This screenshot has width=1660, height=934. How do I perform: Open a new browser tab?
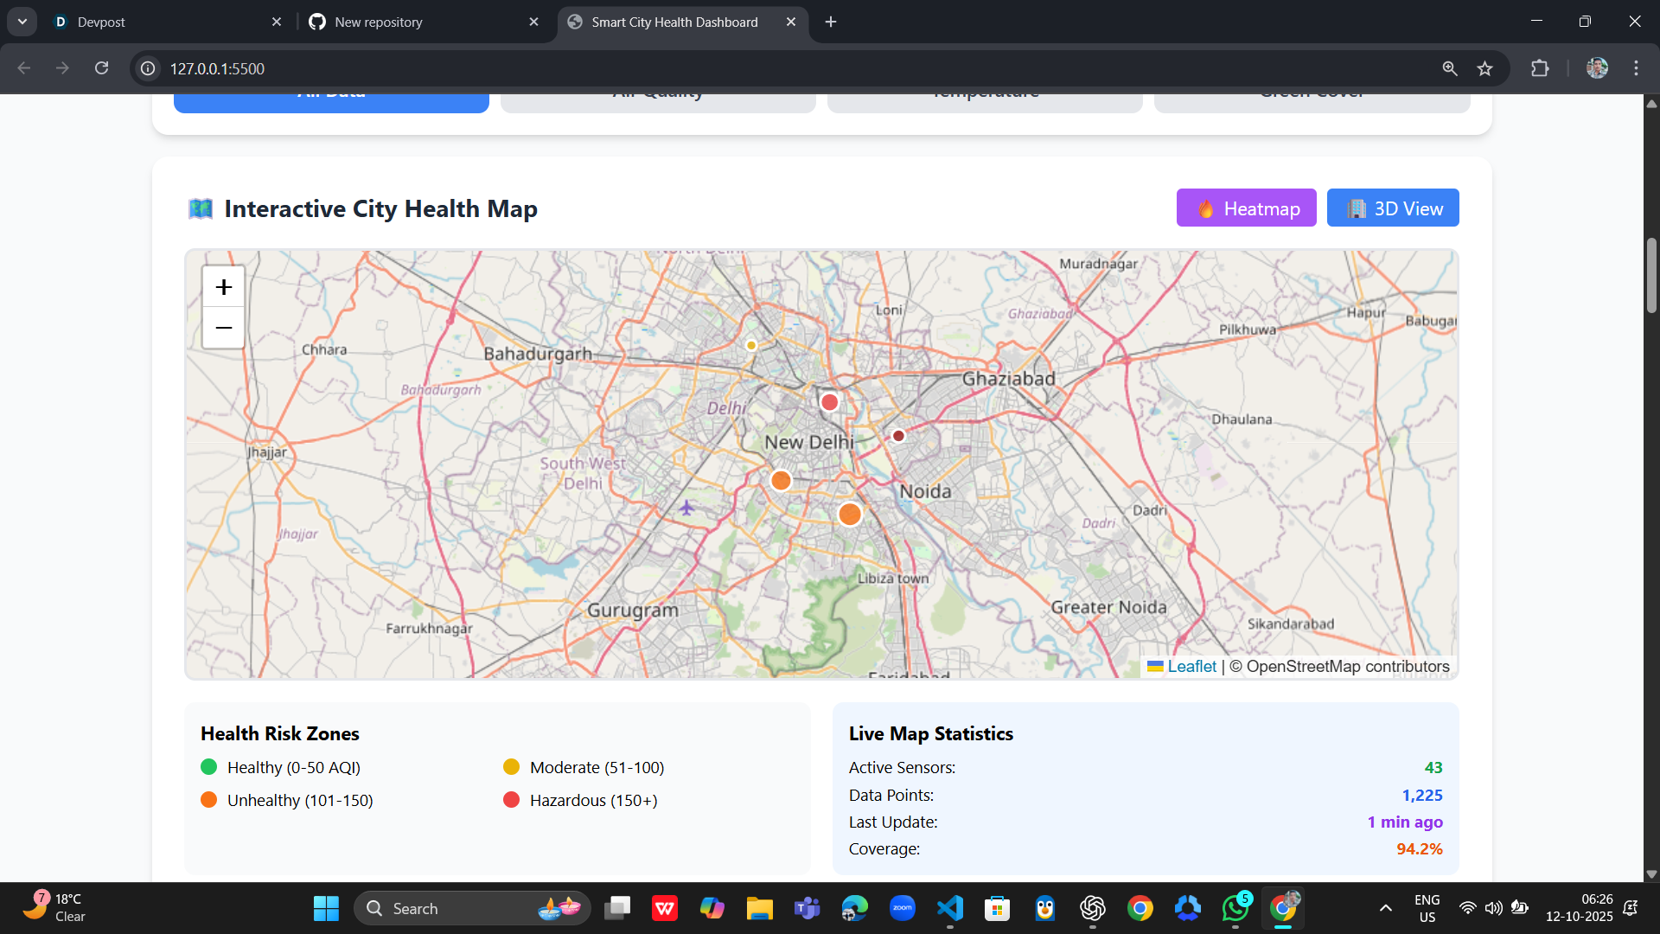click(831, 22)
